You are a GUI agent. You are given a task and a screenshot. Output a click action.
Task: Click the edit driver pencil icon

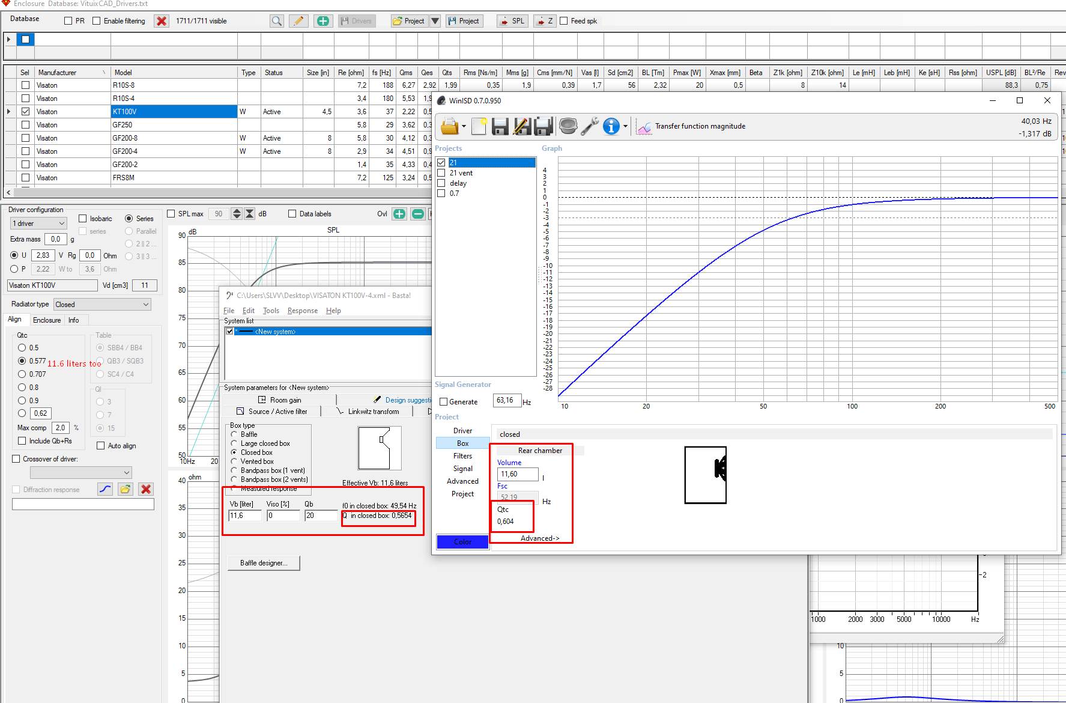298,21
